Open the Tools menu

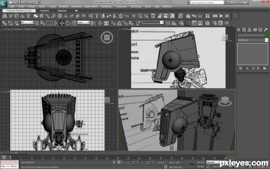(21, 7)
